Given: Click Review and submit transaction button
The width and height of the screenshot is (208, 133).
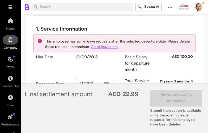Looking at the screenshot, I should click(x=176, y=98).
